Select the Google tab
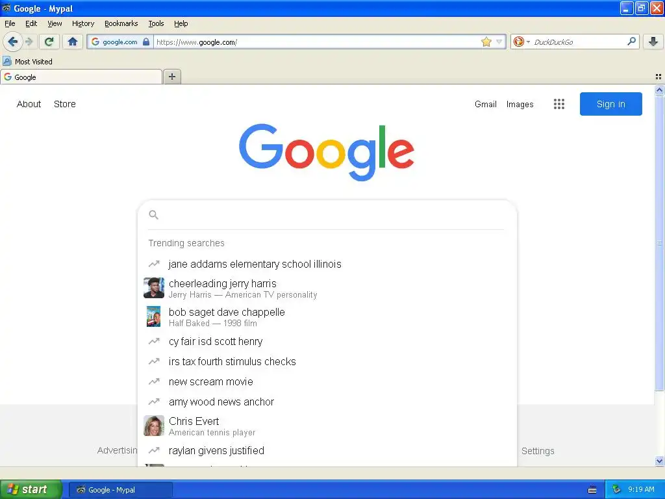Viewport: 665px width, 499px height. tap(81, 77)
